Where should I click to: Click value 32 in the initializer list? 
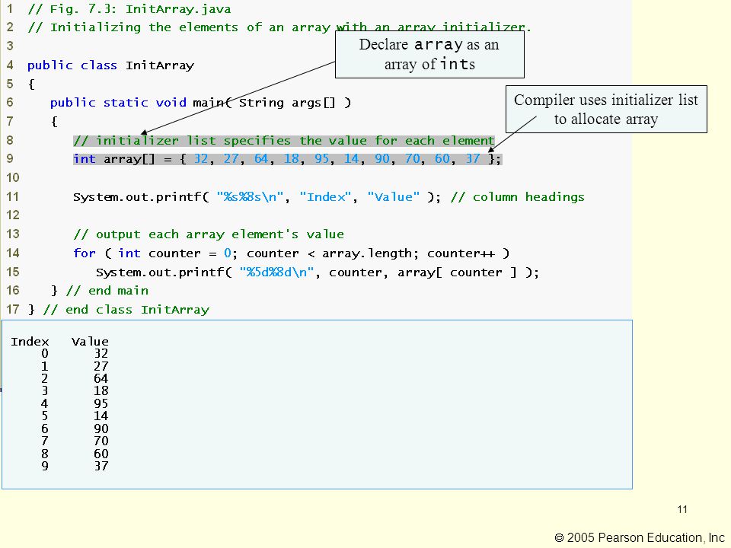coord(201,159)
